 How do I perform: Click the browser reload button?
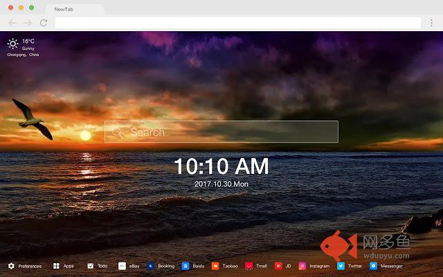pyautogui.click(x=43, y=23)
